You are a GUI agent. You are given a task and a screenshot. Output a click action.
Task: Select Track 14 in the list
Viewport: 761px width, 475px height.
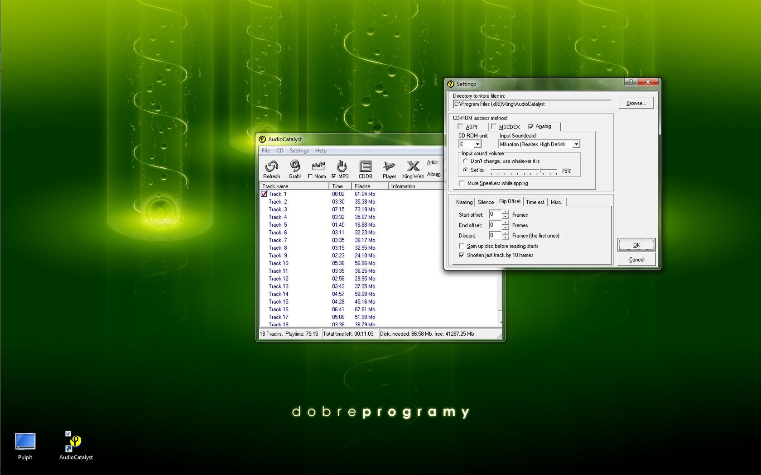(x=278, y=294)
